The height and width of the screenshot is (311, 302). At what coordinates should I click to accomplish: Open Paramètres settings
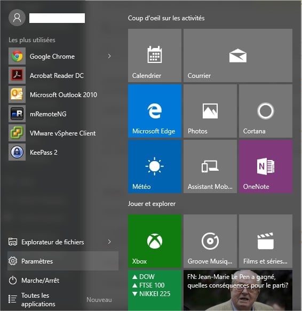click(x=63, y=261)
